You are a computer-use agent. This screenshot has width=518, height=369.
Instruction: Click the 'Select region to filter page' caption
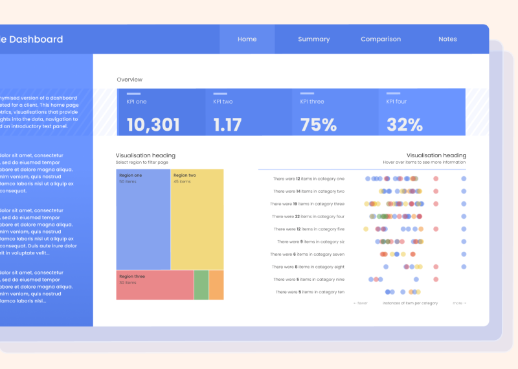point(142,162)
